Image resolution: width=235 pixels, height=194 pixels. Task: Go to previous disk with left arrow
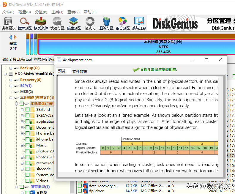[10, 37]
